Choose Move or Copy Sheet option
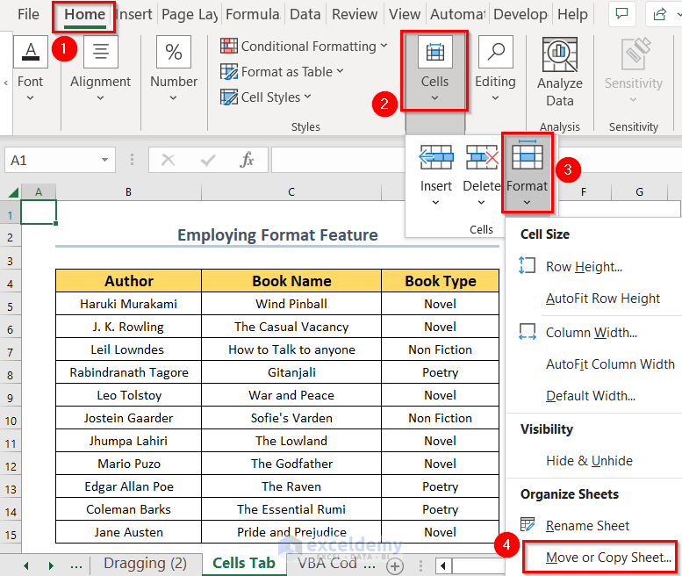This screenshot has width=682, height=576. [x=608, y=557]
